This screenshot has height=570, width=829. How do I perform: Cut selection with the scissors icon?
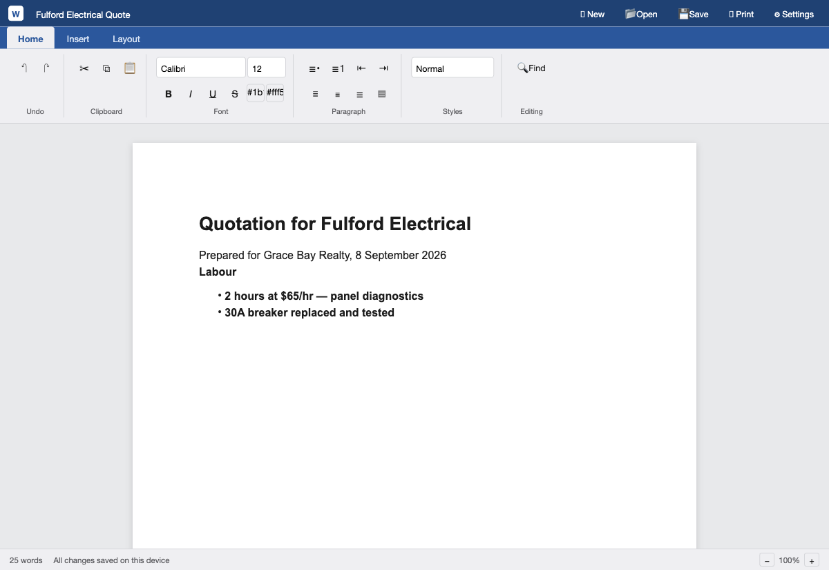click(x=84, y=68)
